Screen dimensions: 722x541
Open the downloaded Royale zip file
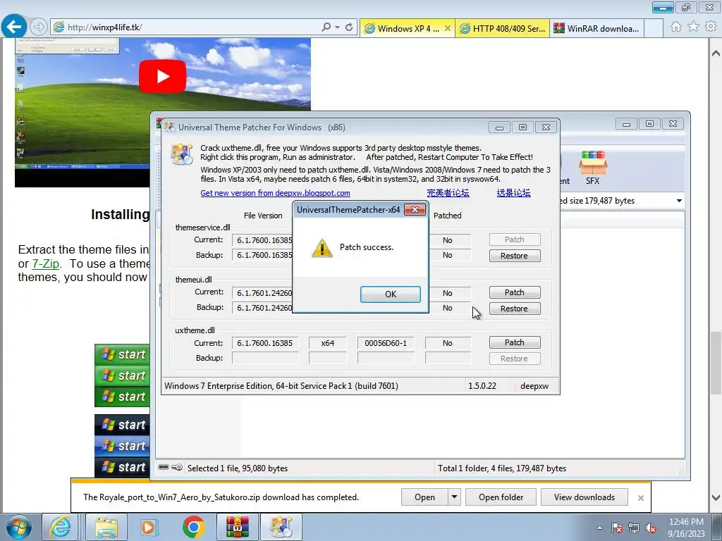click(x=424, y=497)
